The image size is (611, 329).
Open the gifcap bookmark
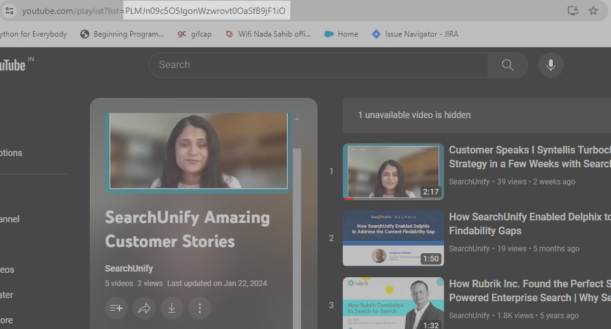pyautogui.click(x=197, y=34)
